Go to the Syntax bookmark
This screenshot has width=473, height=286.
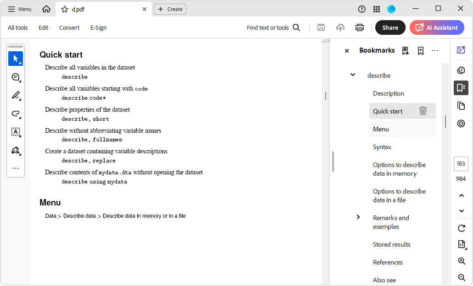382,147
